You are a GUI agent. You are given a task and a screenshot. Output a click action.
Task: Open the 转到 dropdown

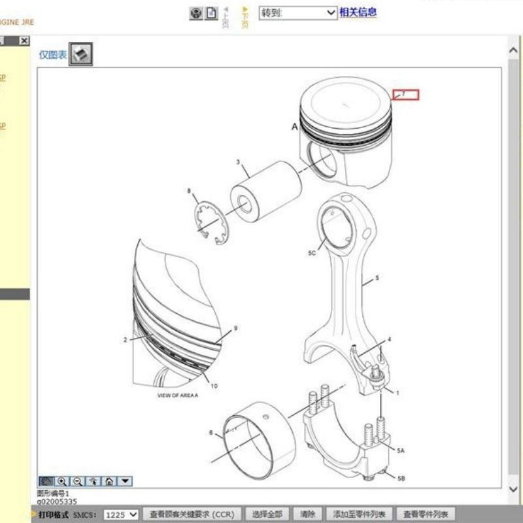tap(297, 12)
